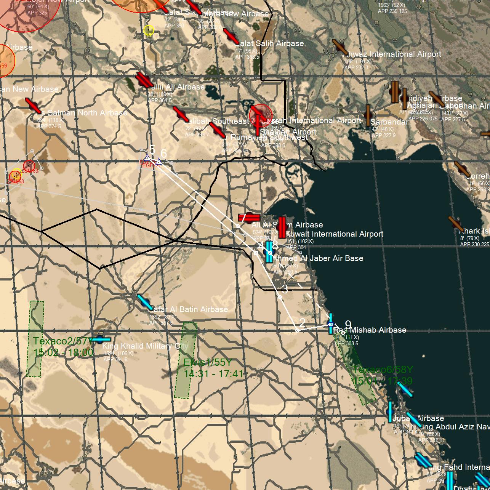Select the 'APP 367.6' frequency under Hafar Al Batin
Screen dimensions: 490x490
click(161, 323)
